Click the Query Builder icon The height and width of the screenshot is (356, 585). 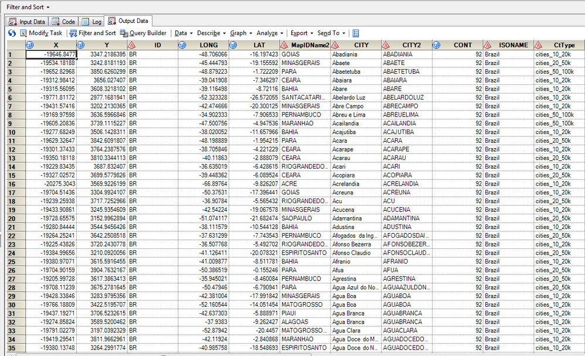pos(124,33)
